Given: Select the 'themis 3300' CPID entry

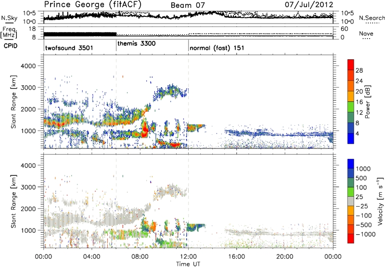Looking at the screenshot, I should click(137, 44).
